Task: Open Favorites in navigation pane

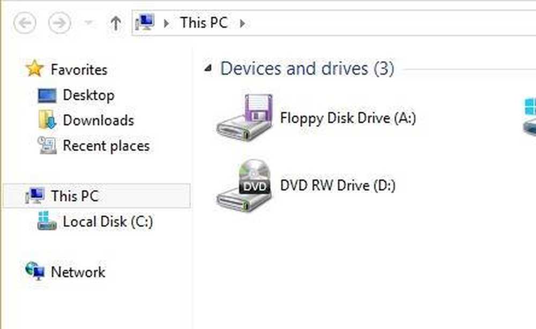Action: (79, 69)
